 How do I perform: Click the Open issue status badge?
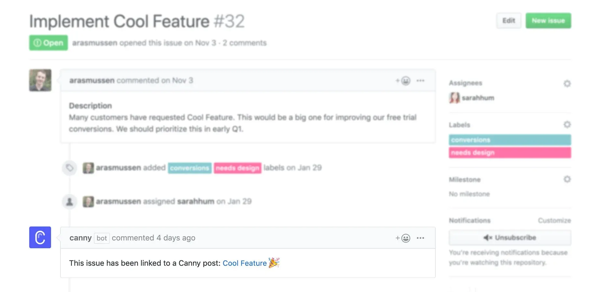(48, 43)
